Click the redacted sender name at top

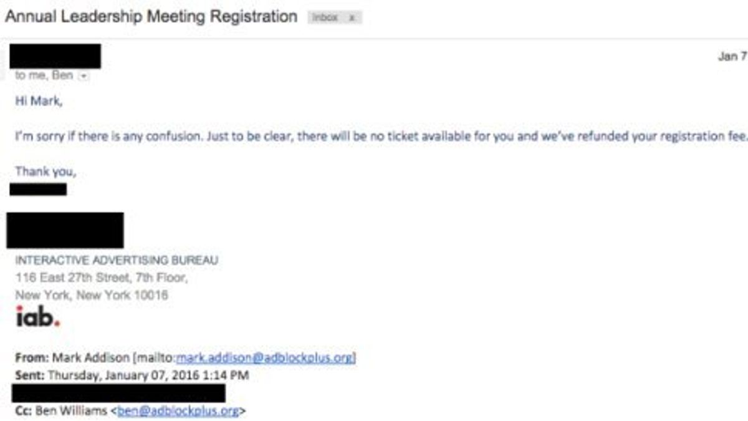pyautogui.click(x=55, y=56)
